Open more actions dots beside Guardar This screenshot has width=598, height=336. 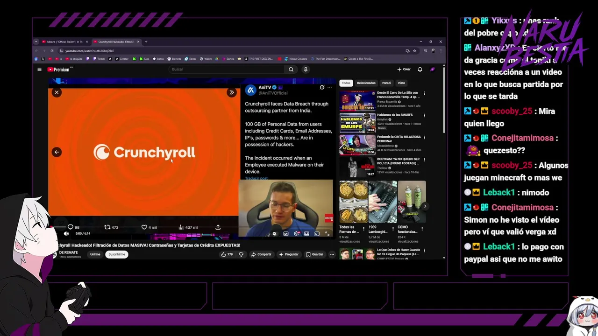point(332,254)
